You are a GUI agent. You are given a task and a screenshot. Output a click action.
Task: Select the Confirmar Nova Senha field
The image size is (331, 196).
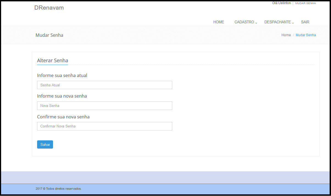click(104, 126)
